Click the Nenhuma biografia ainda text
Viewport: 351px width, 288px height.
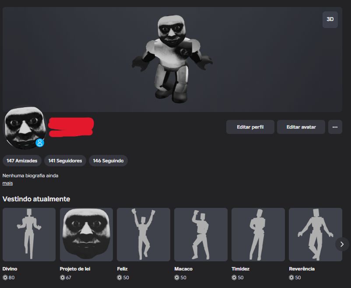pos(31,176)
